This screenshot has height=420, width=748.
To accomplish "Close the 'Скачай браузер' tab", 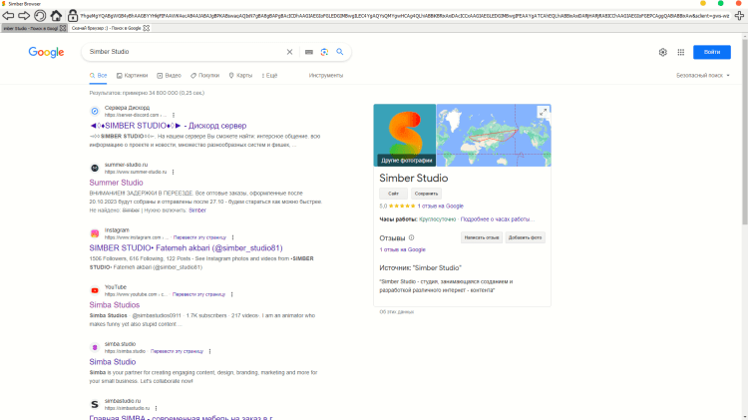I will click(147, 28).
